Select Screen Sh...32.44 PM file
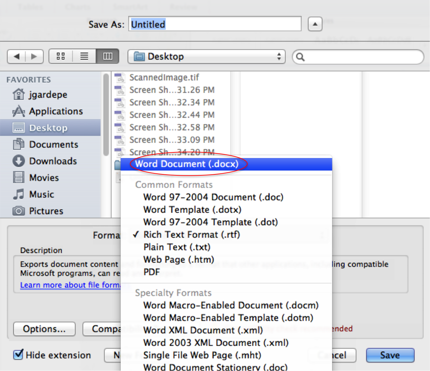 (171, 115)
